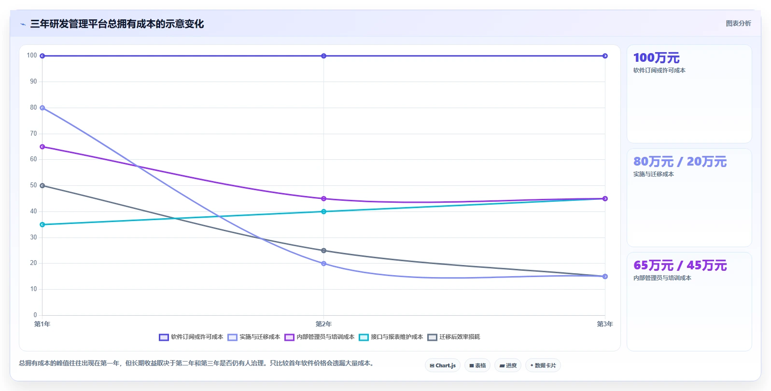
Task: Click the 65万元 / 45万元 card value
Action: (680, 265)
